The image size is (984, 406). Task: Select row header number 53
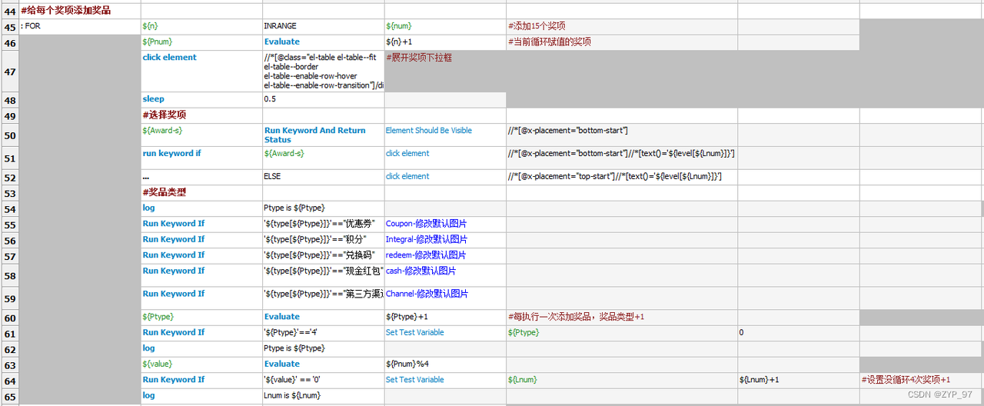9,193
